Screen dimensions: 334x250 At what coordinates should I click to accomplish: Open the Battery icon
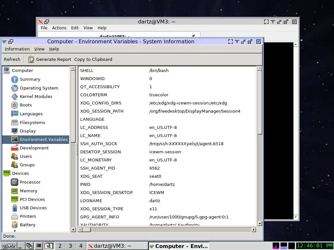[14, 225]
